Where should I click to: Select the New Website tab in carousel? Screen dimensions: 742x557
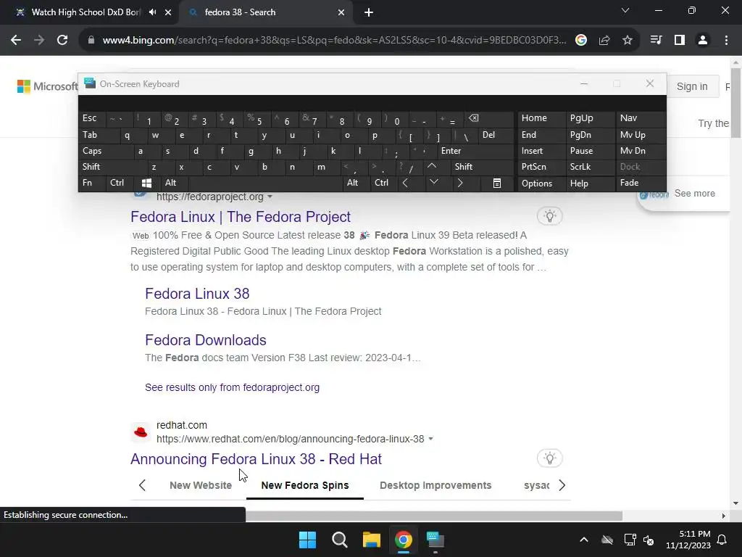[x=201, y=485]
